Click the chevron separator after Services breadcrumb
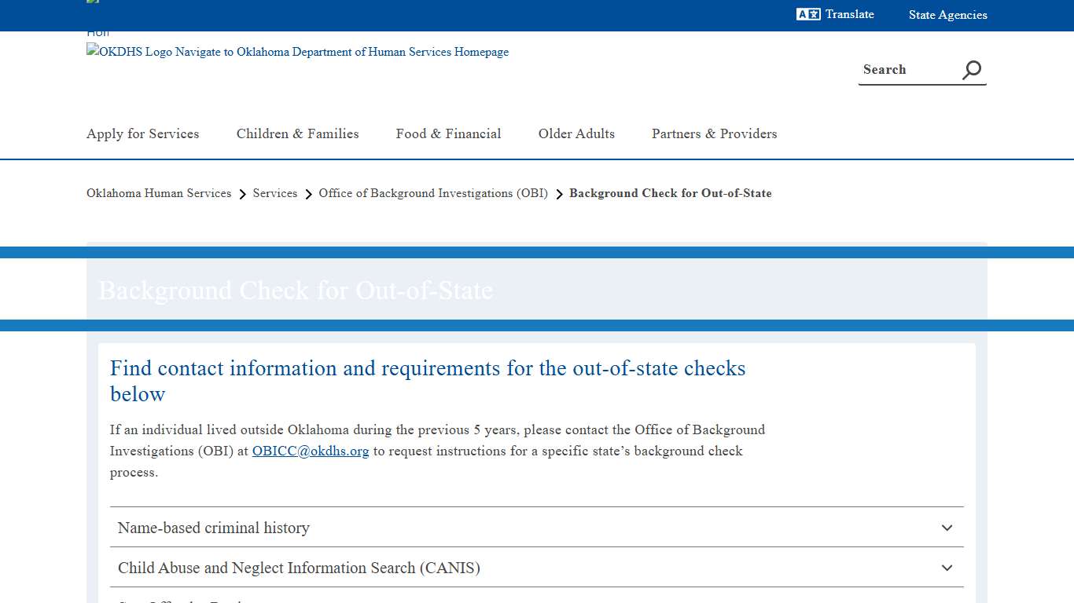Screen dimensions: 1074x603 (307, 193)
